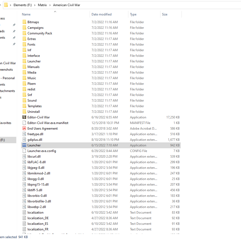Select the redist folder icon
The width and height of the screenshot is (241, 240).
(24, 89)
